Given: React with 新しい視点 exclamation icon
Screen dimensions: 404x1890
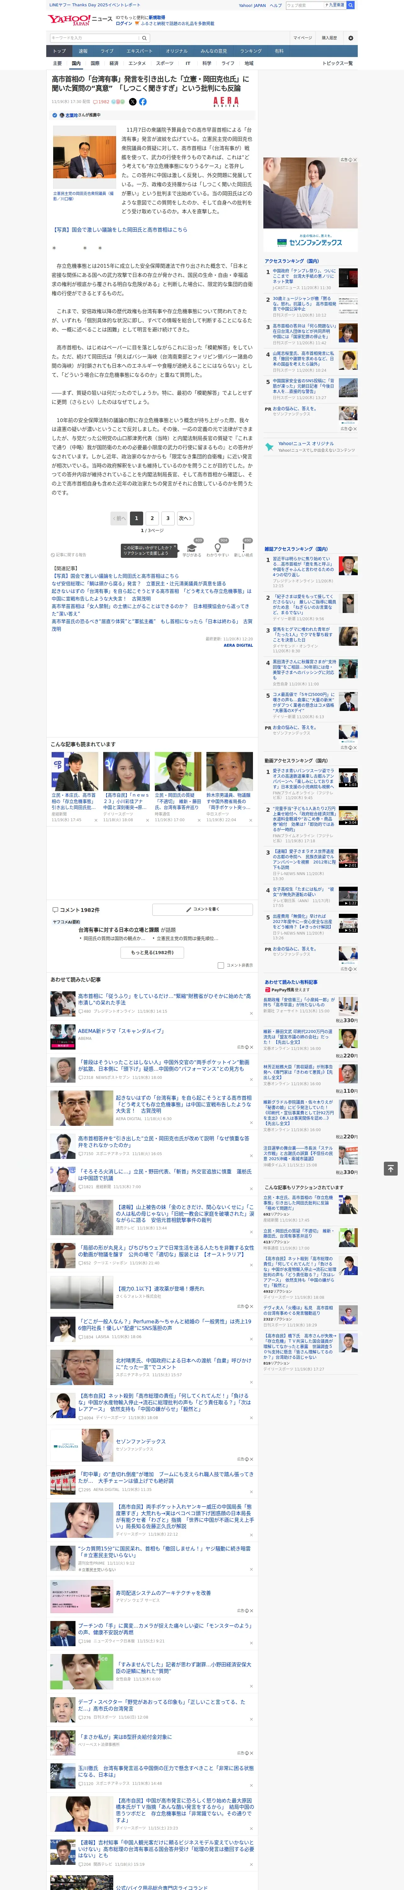Looking at the screenshot, I should (244, 548).
